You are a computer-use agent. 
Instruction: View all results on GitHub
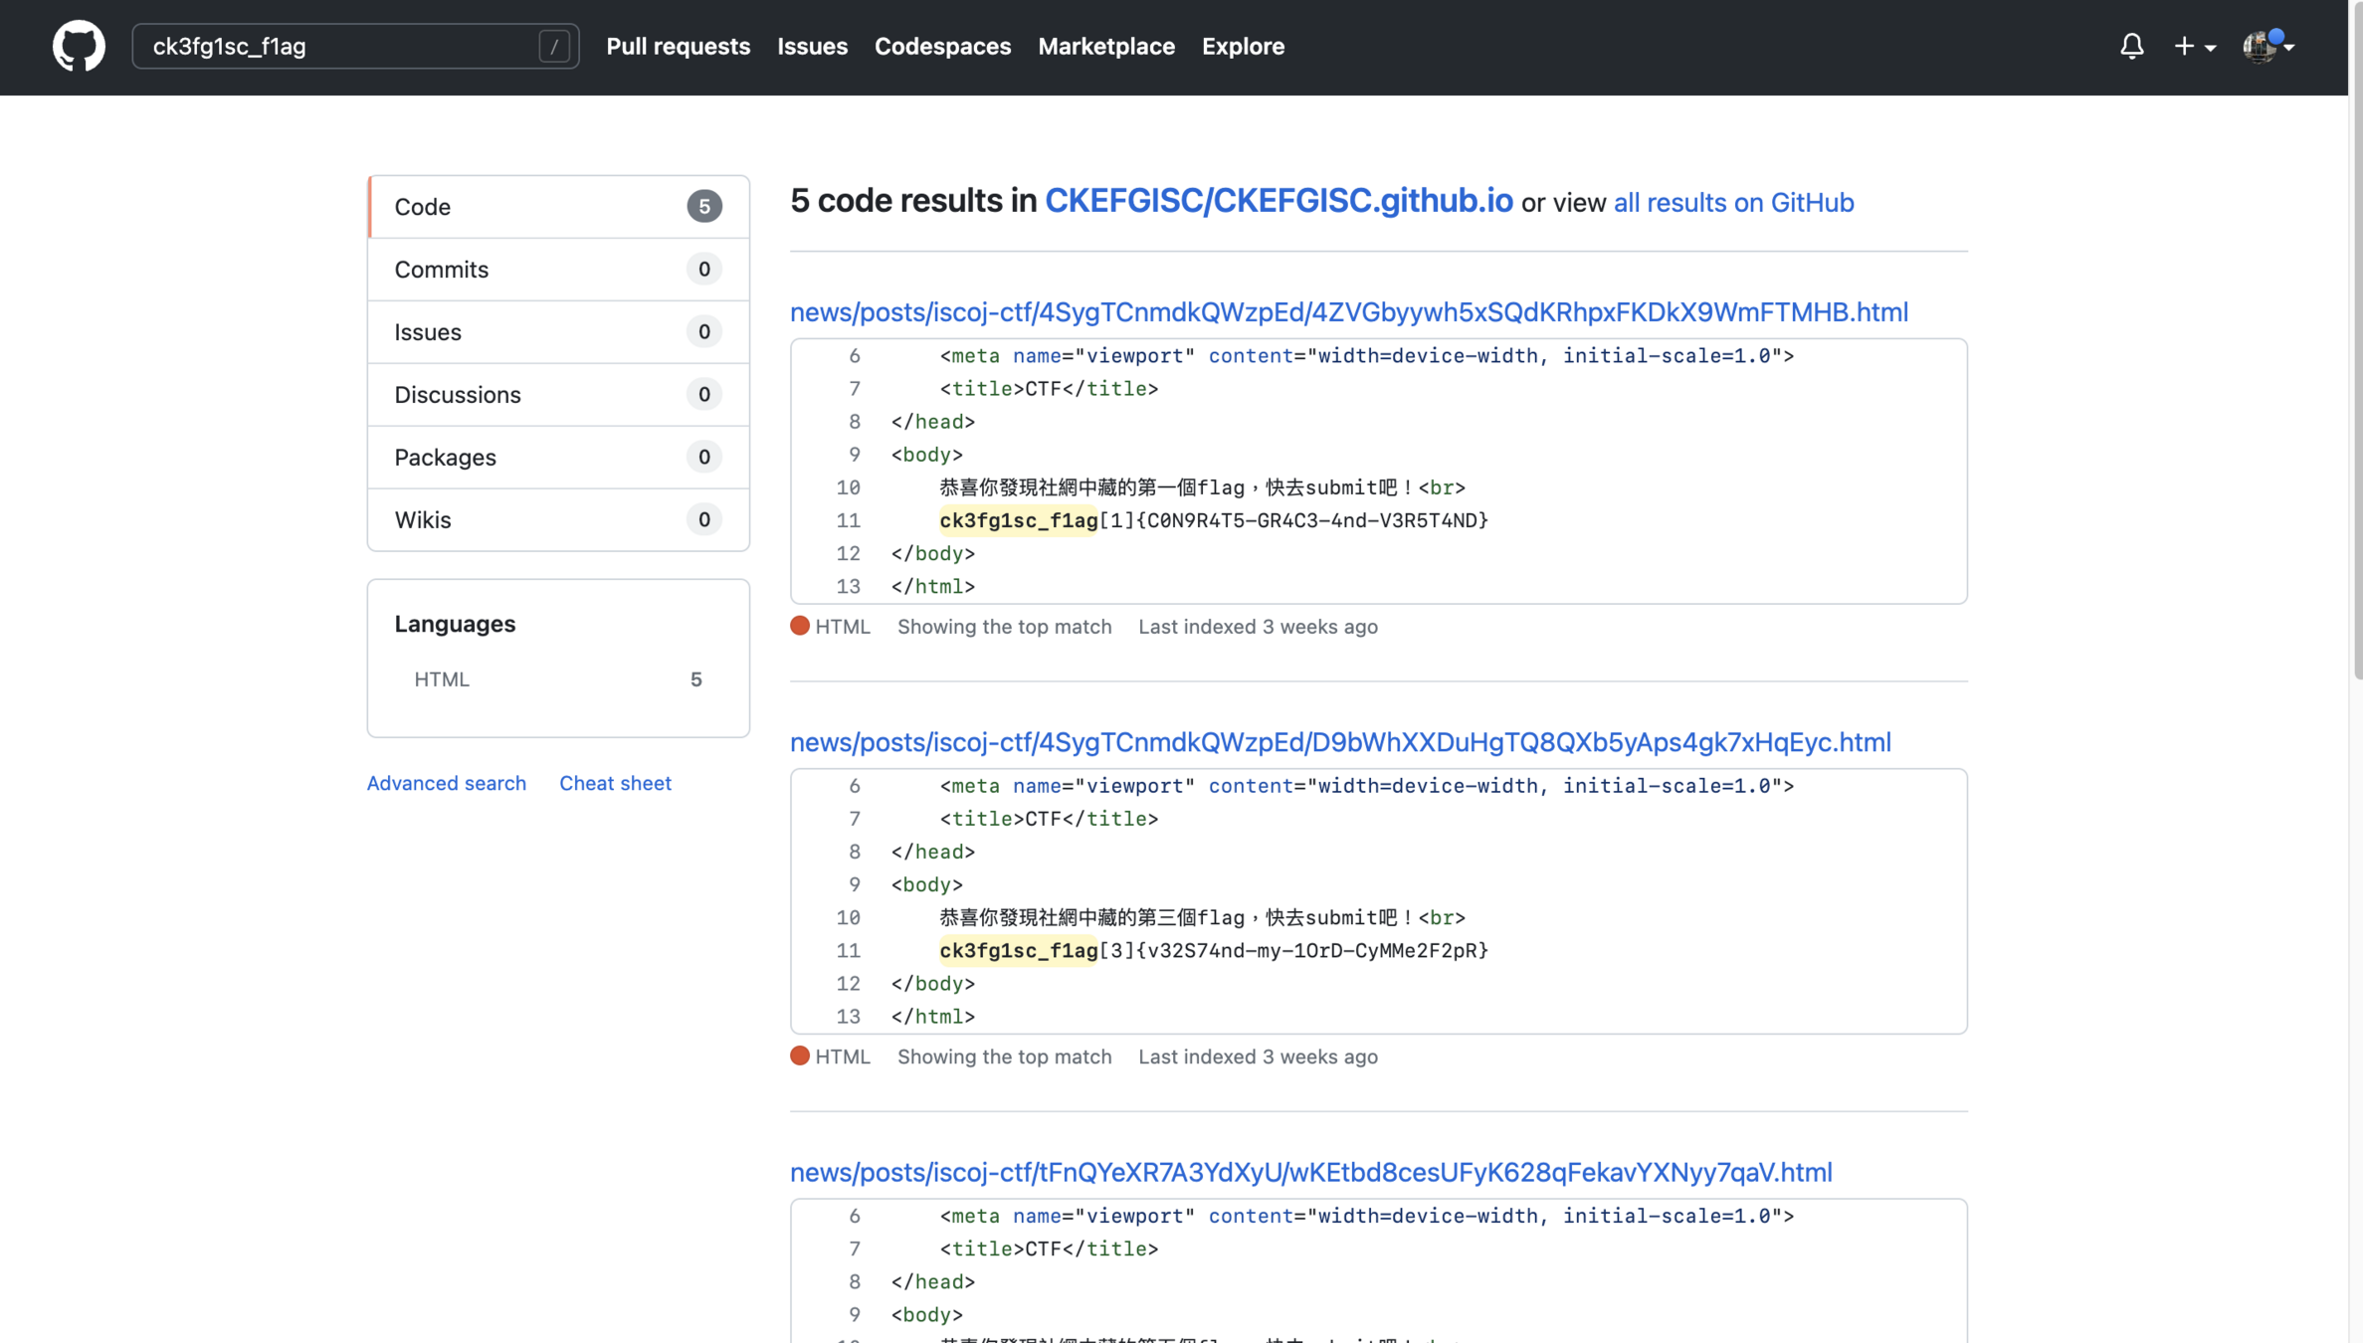(x=1733, y=203)
